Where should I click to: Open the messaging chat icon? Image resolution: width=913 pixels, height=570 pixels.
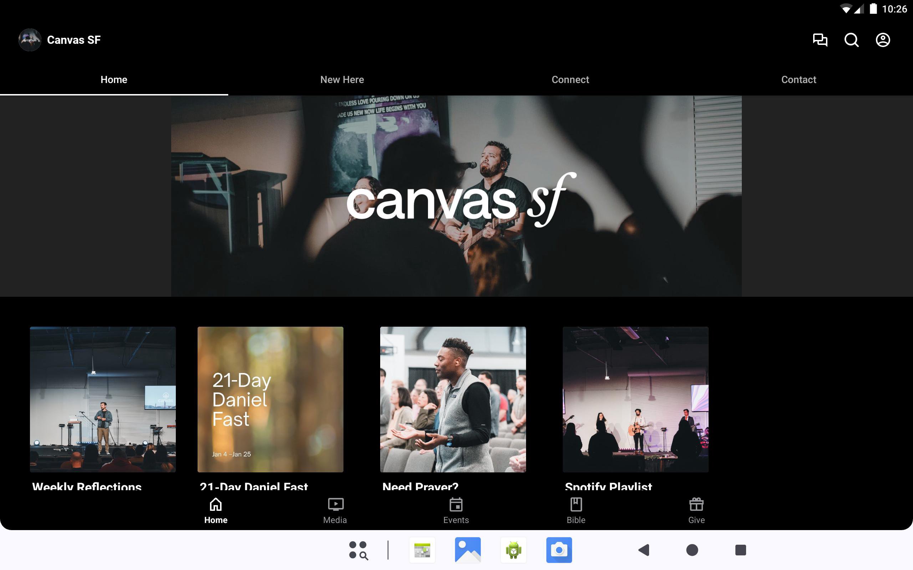click(x=820, y=40)
